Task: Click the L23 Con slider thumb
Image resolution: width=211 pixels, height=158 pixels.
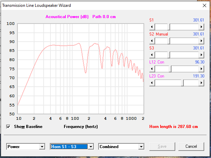Action: point(182,83)
